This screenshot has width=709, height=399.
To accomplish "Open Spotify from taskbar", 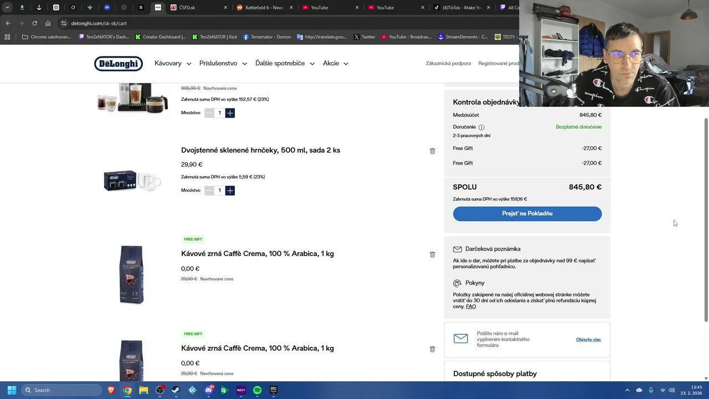I will [258, 390].
